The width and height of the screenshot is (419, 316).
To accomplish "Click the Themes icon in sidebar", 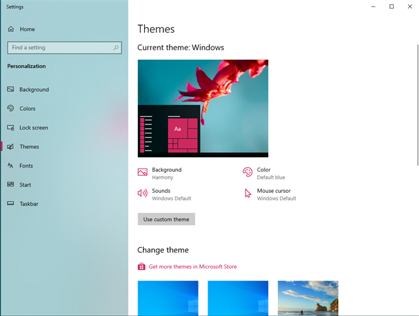I will (x=10, y=146).
